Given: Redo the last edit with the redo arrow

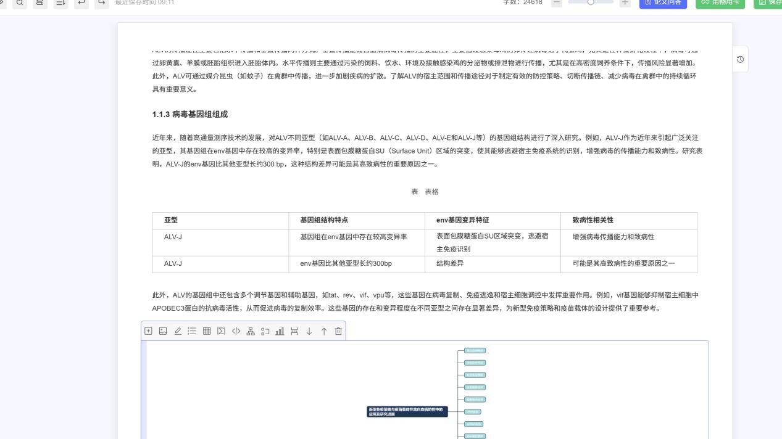Looking at the screenshot, I should pyautogui.click(x=101, y=2).
